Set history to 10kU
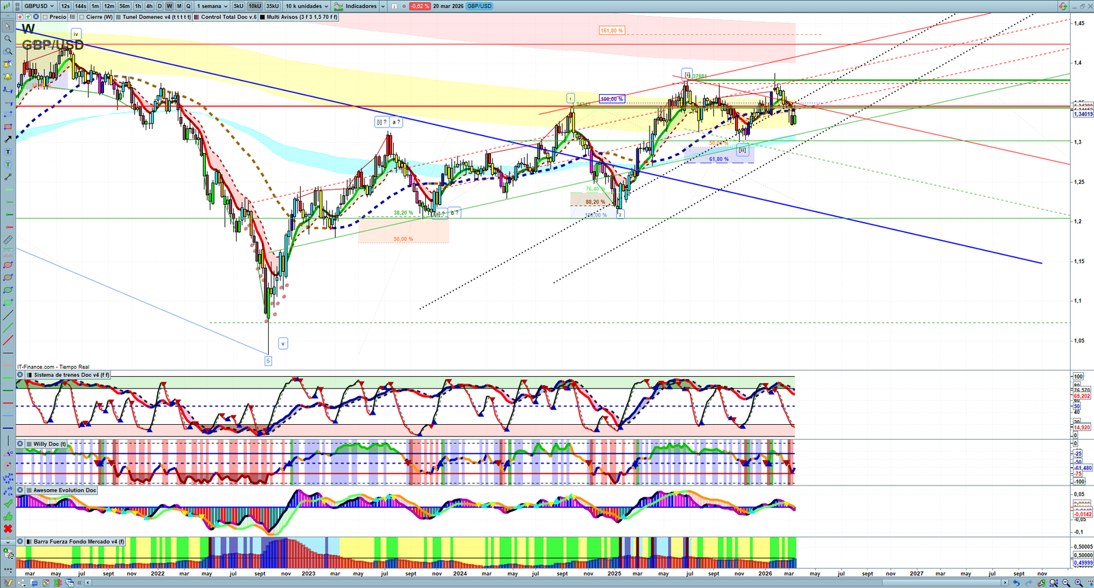 pos(254,6)
